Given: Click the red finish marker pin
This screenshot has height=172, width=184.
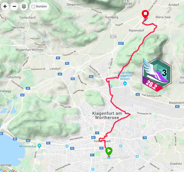Looking at the screenshot, I should click(145, 14).
